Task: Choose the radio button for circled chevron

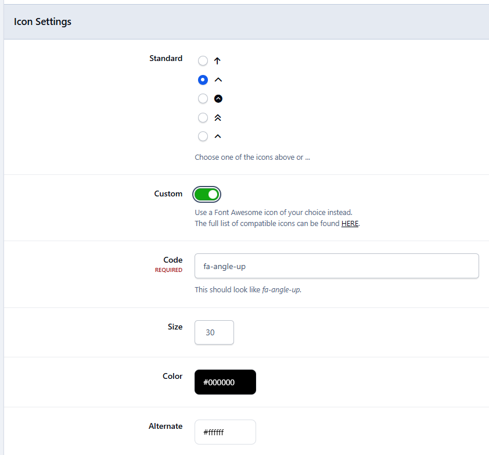Action: point(203,99)
